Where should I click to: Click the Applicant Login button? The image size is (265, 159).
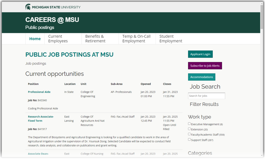point(200,54)
